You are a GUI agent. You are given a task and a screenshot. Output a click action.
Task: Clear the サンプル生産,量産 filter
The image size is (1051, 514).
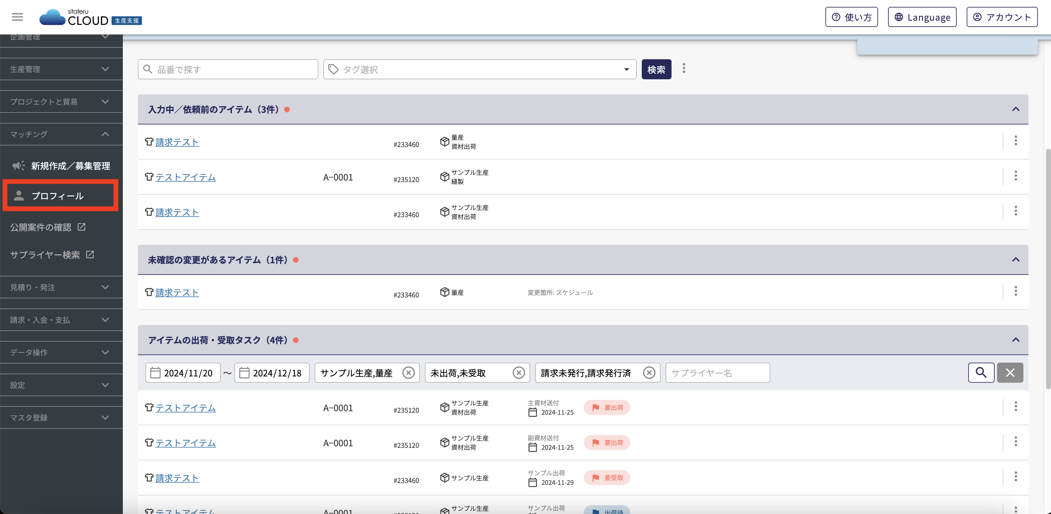[408, 373]
